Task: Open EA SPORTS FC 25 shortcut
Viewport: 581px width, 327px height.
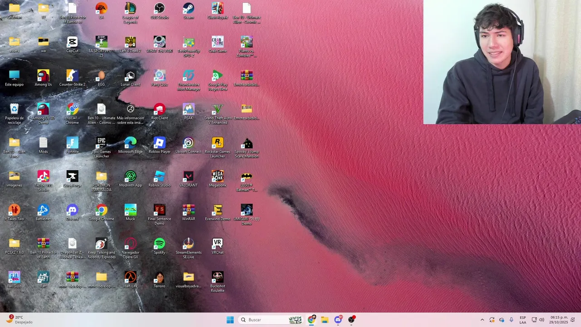Action: point(101,47)
